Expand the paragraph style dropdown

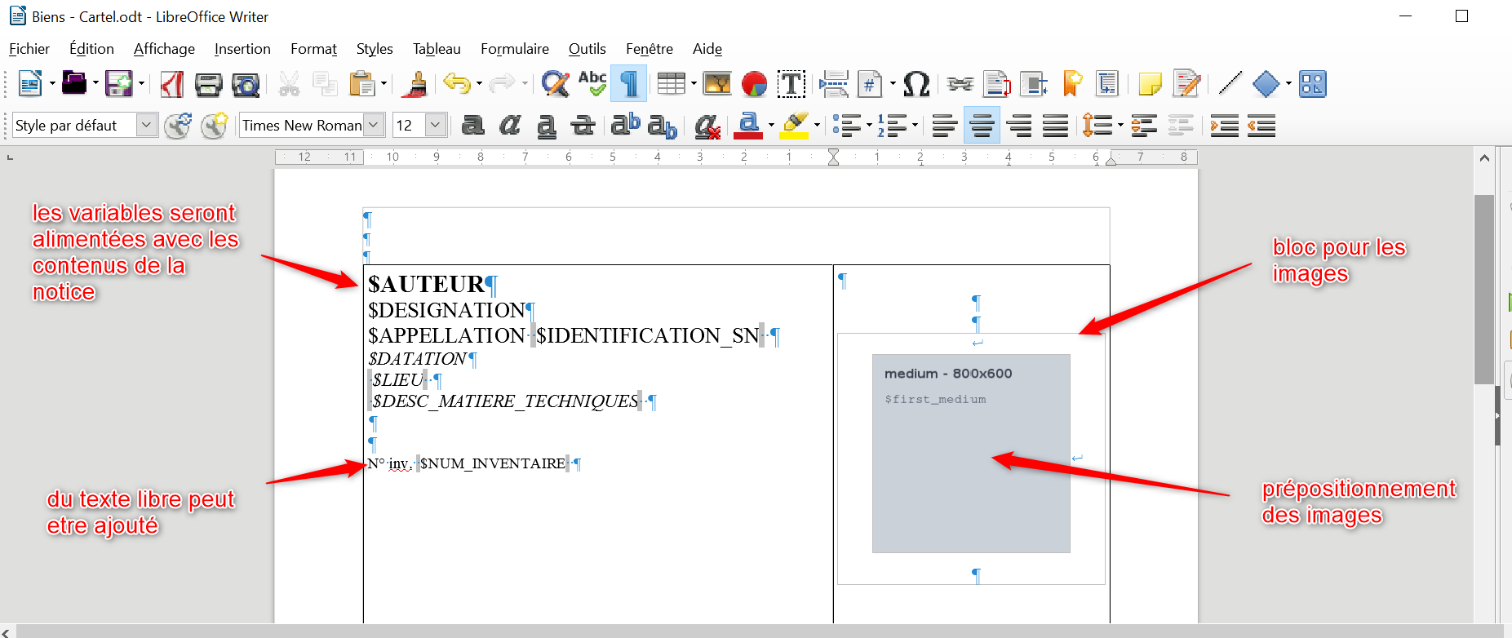pyautogui.click(x=146, y=125)
